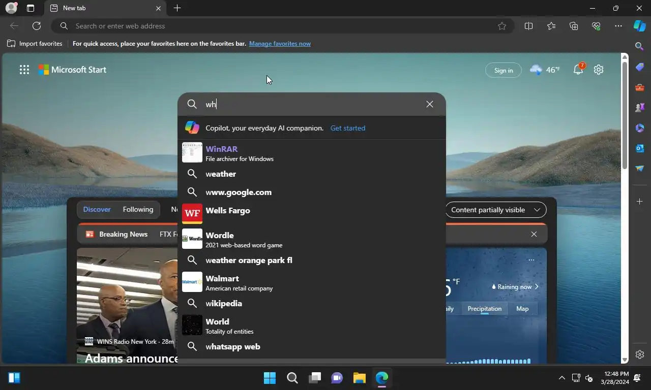The width and height of the screenshot is (651, 390).
Task: Click the browser back arrow
Action: (x=14, y=26)
